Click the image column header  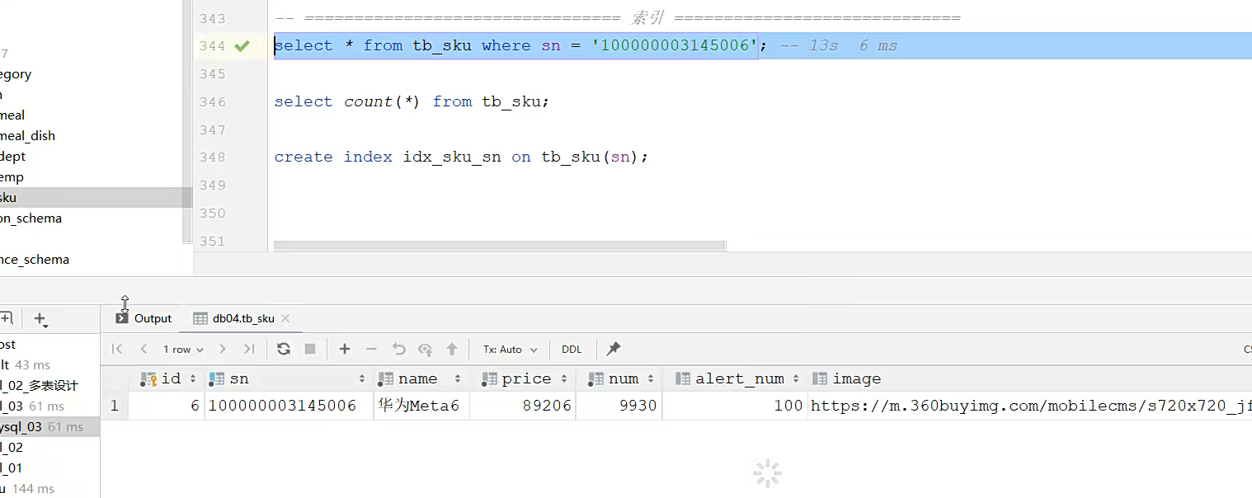click(x=1030, y=379)
